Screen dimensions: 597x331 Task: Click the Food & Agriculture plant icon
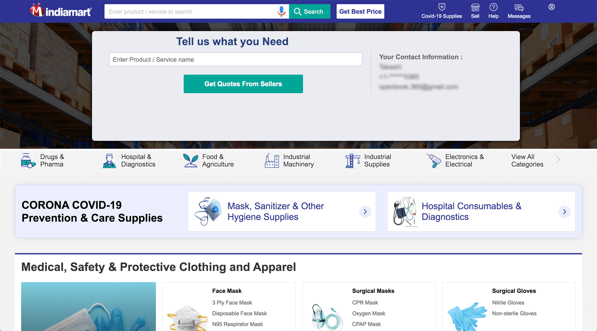[x=191, y=161]
